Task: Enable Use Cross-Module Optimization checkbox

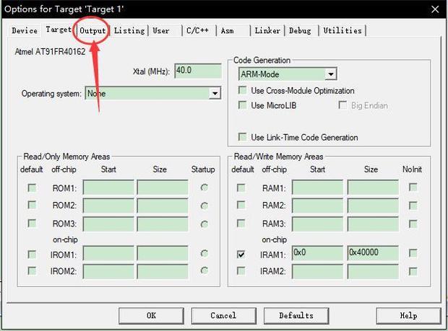Action: (x=243, y=91)
